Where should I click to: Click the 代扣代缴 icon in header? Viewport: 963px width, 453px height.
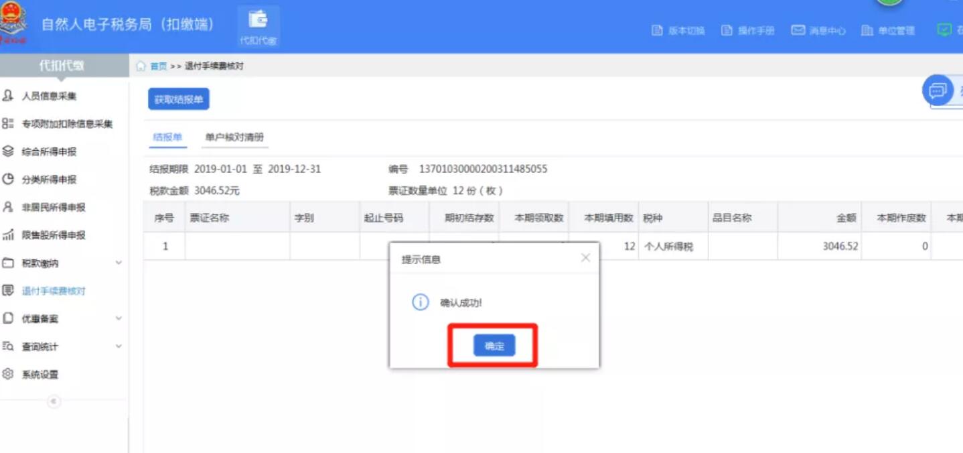pos(258,25)
